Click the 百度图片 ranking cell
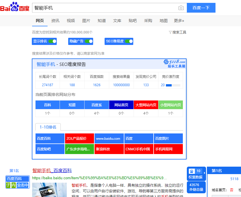Image resolution: width=241 pixels, height=197 pixels. point(168,139)
